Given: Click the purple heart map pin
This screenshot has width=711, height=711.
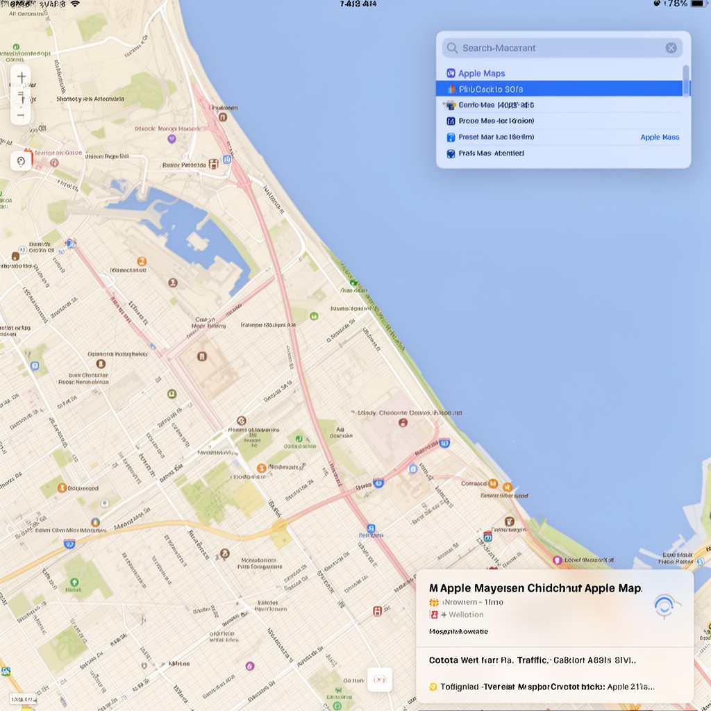Looking at the screenshot, I should [172, 138].
